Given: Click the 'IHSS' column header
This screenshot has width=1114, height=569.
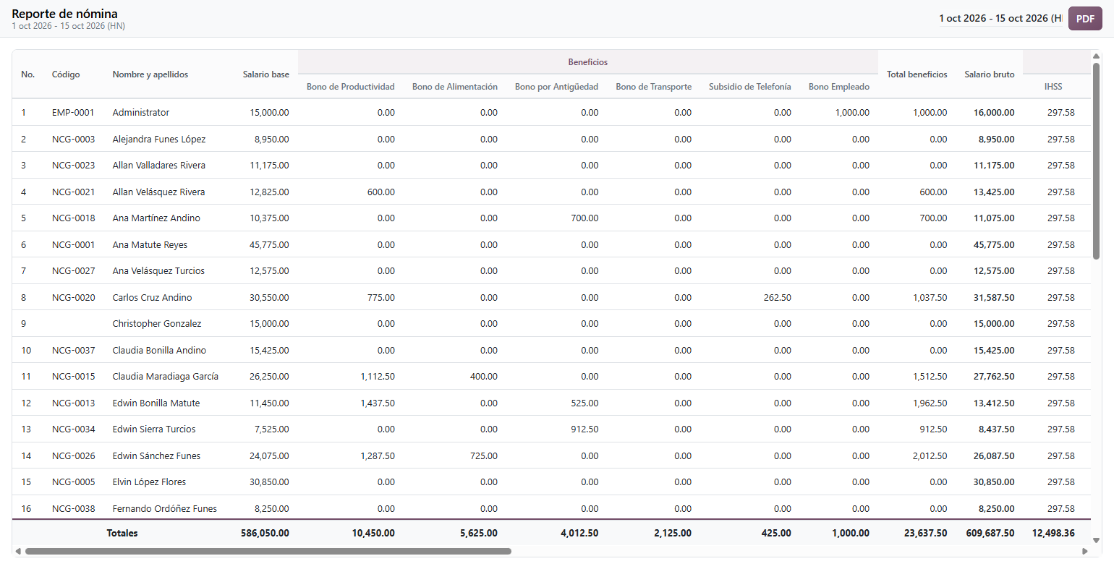Looking at the screenshot, I should [1053, 87].
